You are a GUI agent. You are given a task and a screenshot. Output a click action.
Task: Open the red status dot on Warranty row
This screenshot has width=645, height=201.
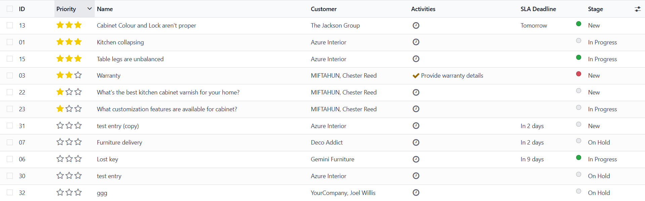(578, 74)
